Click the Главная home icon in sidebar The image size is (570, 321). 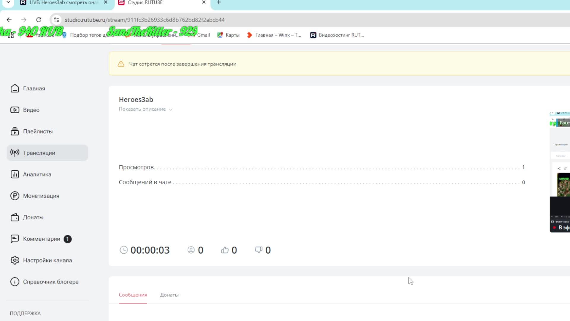15,89
